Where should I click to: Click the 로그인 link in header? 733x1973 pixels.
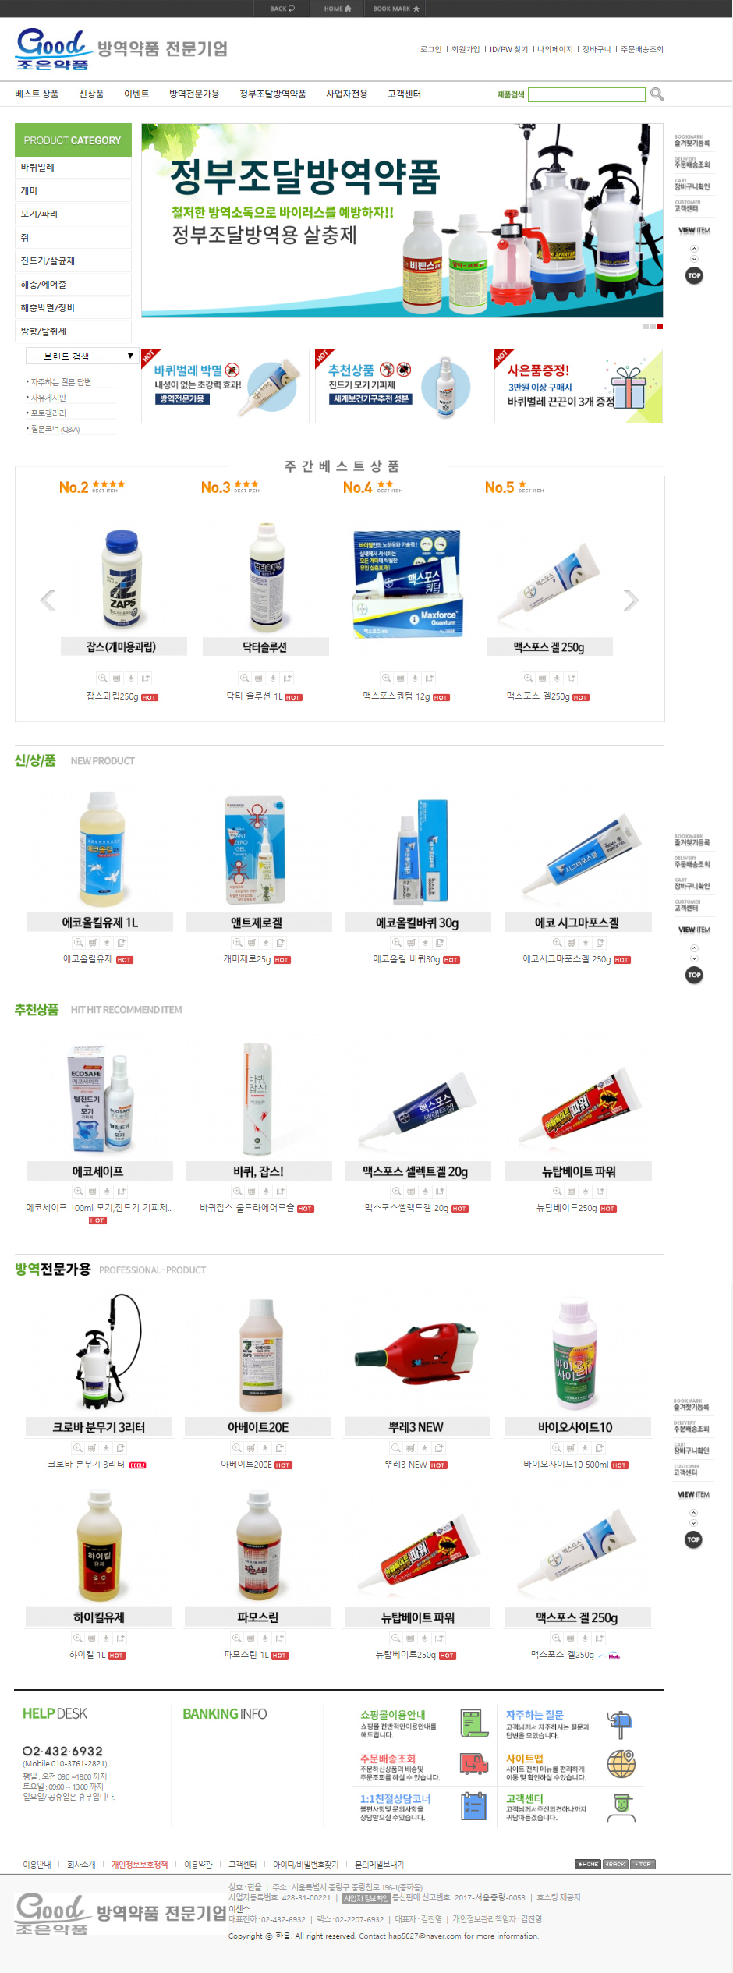(x=430, y=49)
